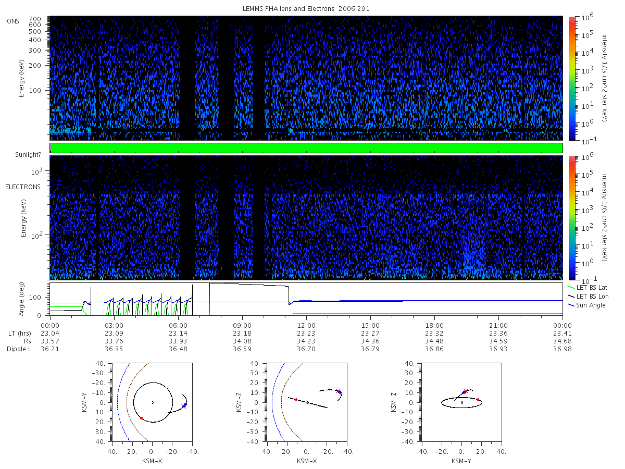The height and width of the screenshot is (469, 625).
Task: Click the 'Rs' row label
Action: (x=28, y=341)
